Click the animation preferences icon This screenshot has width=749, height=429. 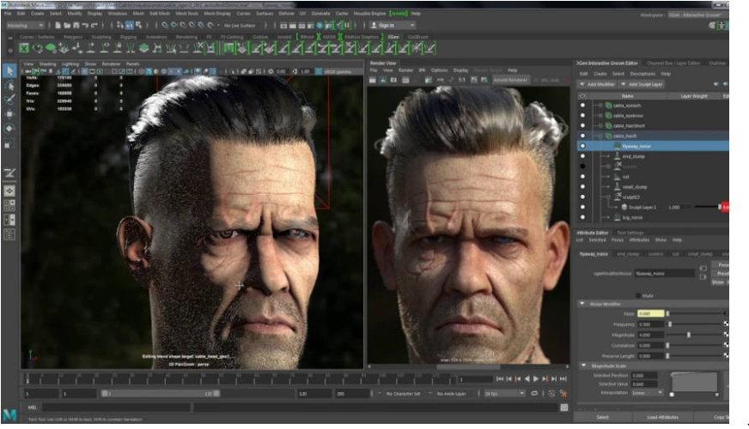563,394
